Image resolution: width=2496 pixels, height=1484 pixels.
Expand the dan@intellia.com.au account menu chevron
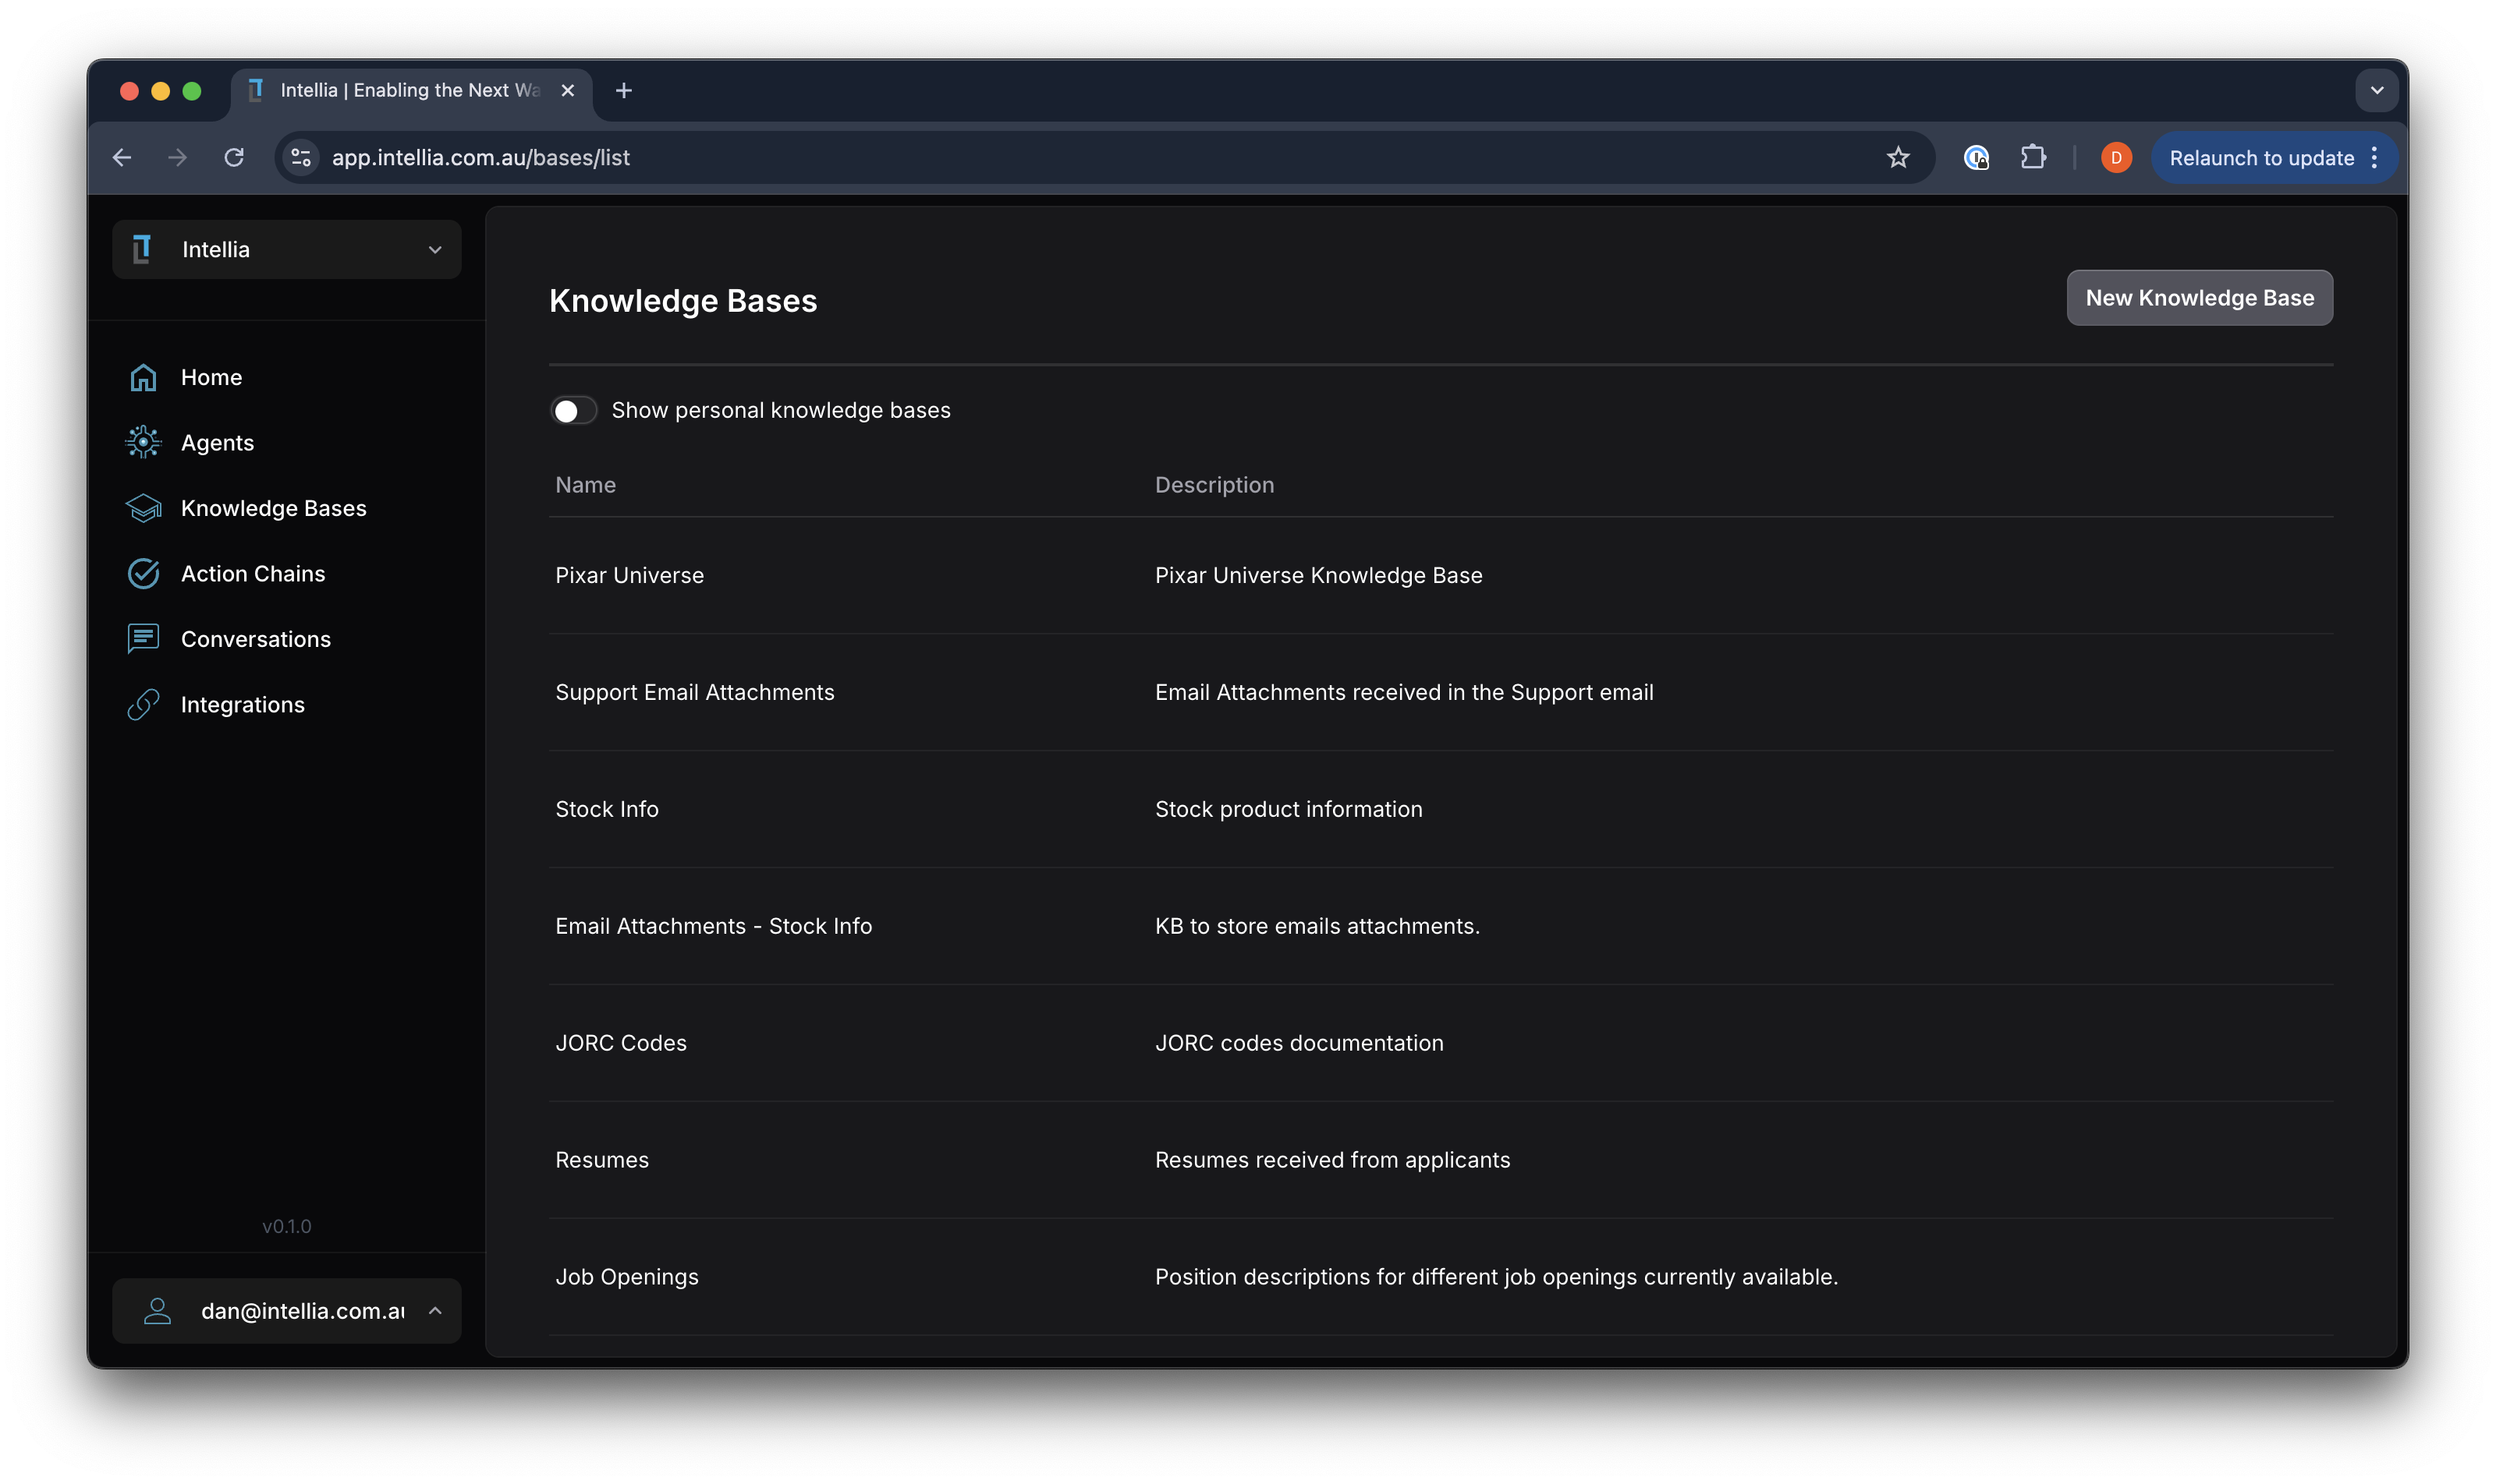pos(435,1311)
